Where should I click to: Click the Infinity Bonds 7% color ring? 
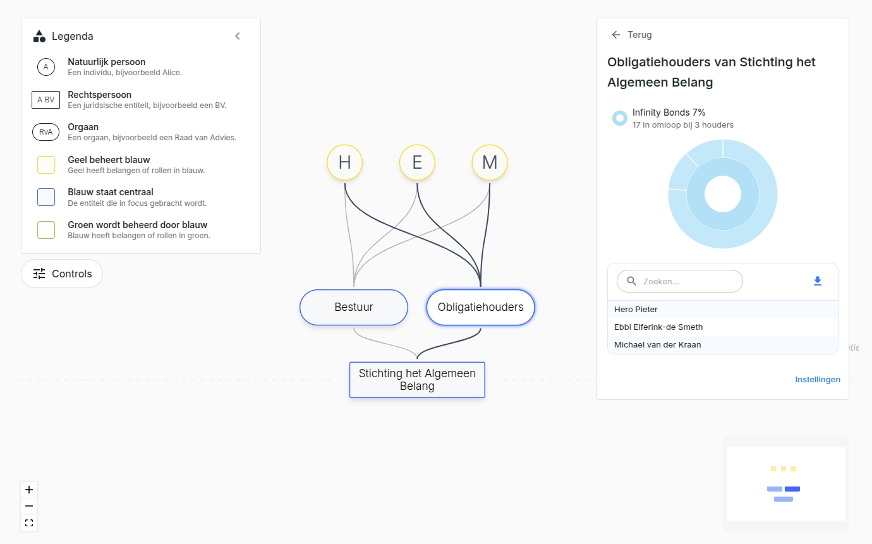[x=620, y=118]
